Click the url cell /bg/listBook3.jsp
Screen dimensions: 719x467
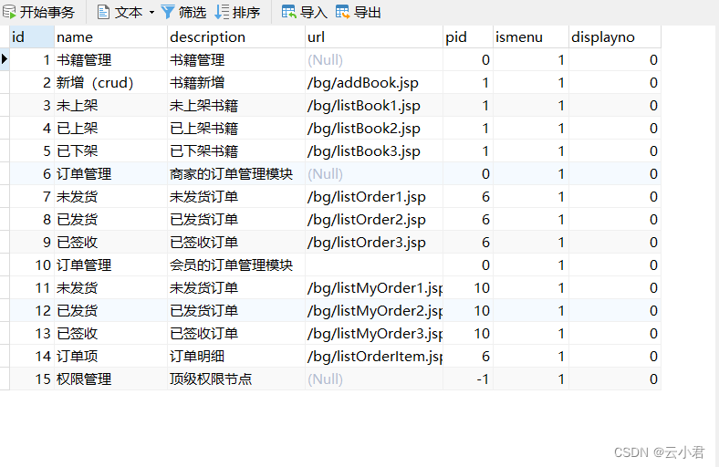[374, 150]
